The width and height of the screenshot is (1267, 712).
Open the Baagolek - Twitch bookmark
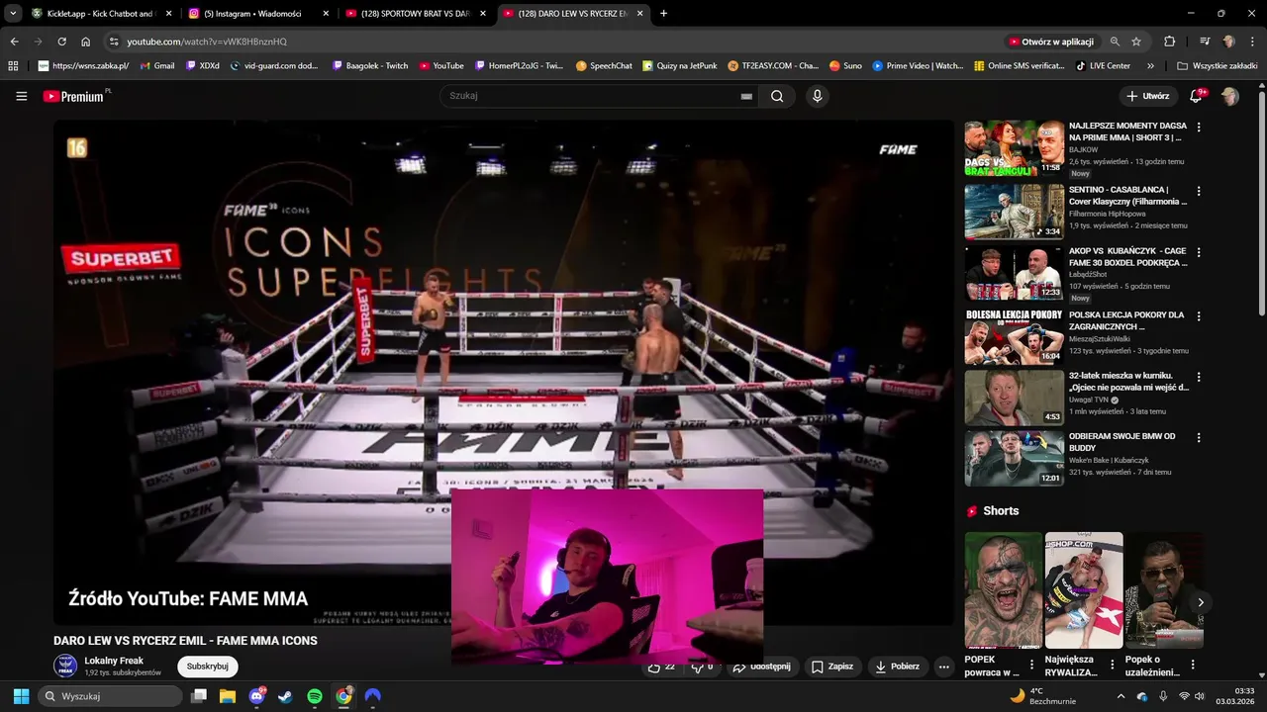369,65
